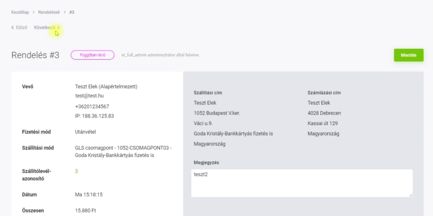Open the Függőben lévő status badge
Image resolution: width=433 pixels, height=216 pixels.
point(93,55)
